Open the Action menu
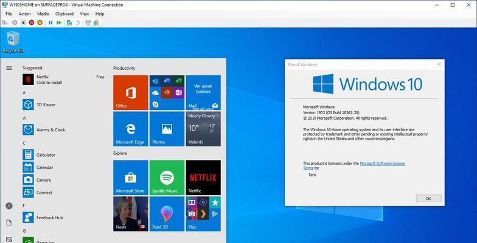The width and height of the screenshot is (477, 243). [x=24, y=13]
